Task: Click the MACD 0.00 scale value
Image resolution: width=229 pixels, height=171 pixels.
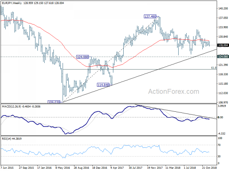Action: (220, 117)
